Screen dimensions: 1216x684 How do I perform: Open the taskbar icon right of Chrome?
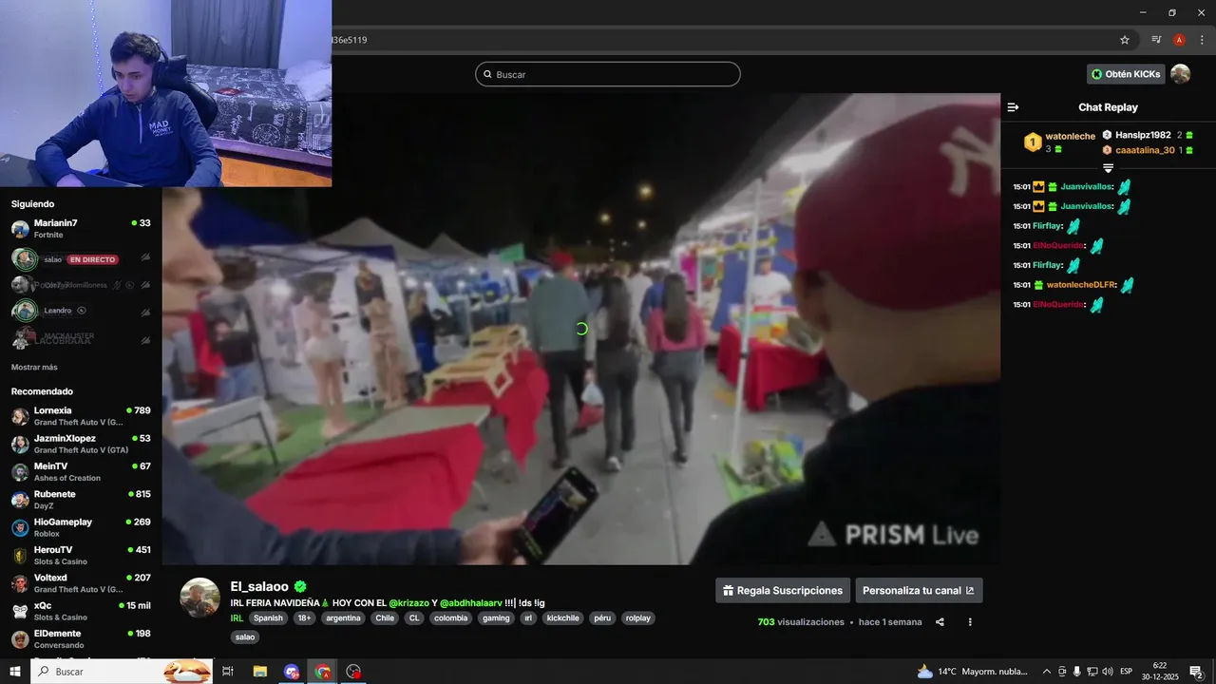pyautogui.click(x=354, y=672)
